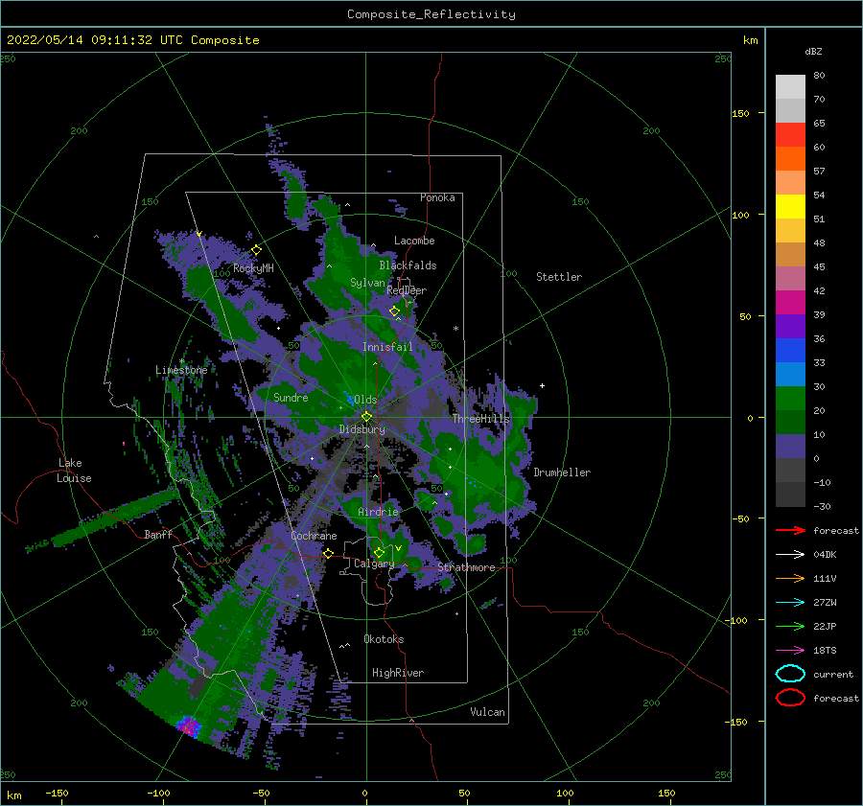Click the dBZ legend heading
Image resolution: width=863 pixels, height=806 pixels.
813,51
